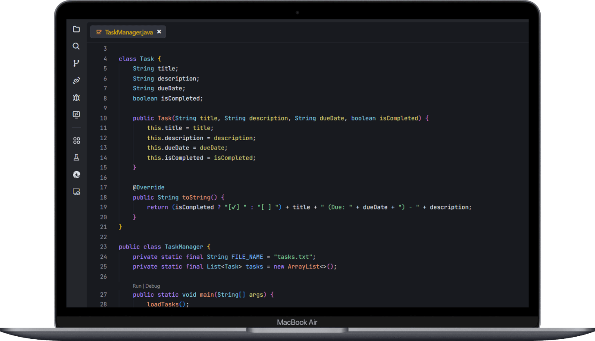This screenshot has width=595, height=341.
Task: Open the Search panel
Action: click(76, 46)
